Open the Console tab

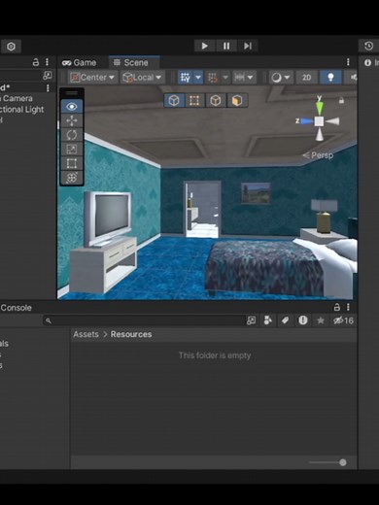click(x=17, y=308)
